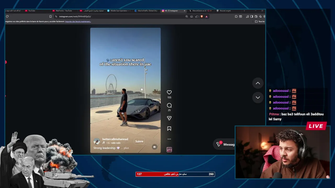
Task: Open comments on the Instagram reel
Action: (x=169, y=105)
